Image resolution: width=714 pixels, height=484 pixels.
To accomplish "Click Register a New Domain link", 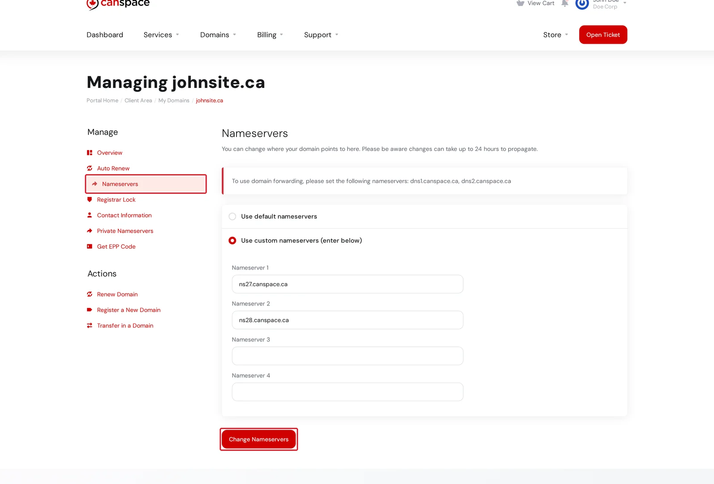I will (x=129, y=310).
